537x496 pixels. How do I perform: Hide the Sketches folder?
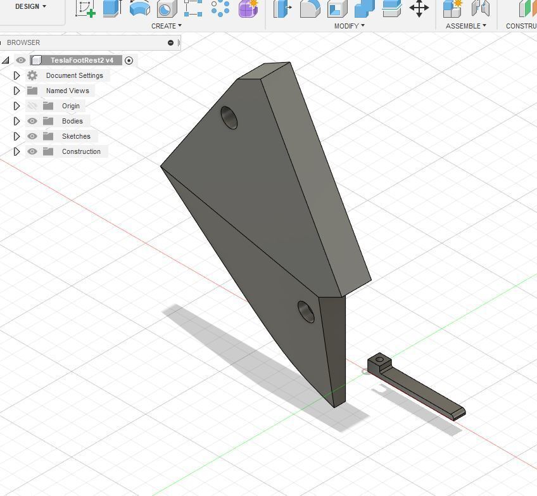32,136
